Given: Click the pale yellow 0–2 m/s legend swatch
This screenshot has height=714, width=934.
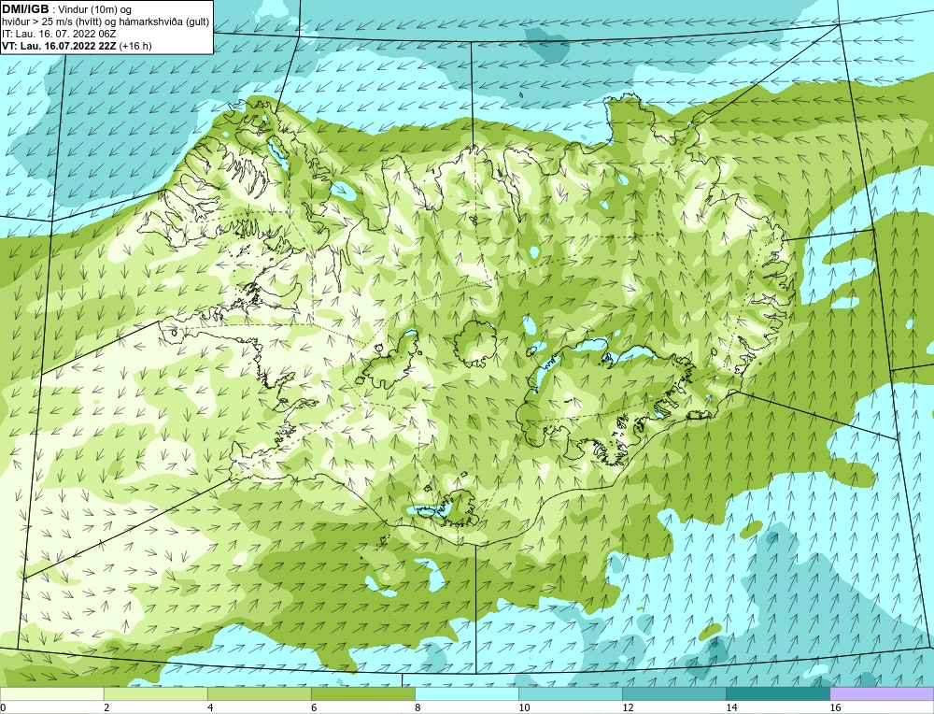Looking at the screenshot, I should point(51,693).
